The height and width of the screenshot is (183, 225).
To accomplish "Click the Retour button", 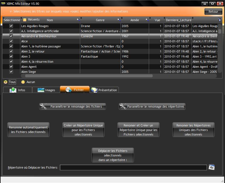I will [x=213, y=12].
